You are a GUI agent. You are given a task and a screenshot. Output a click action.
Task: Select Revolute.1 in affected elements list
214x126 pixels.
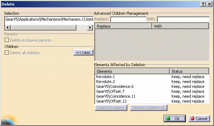(x=152, y=77)
